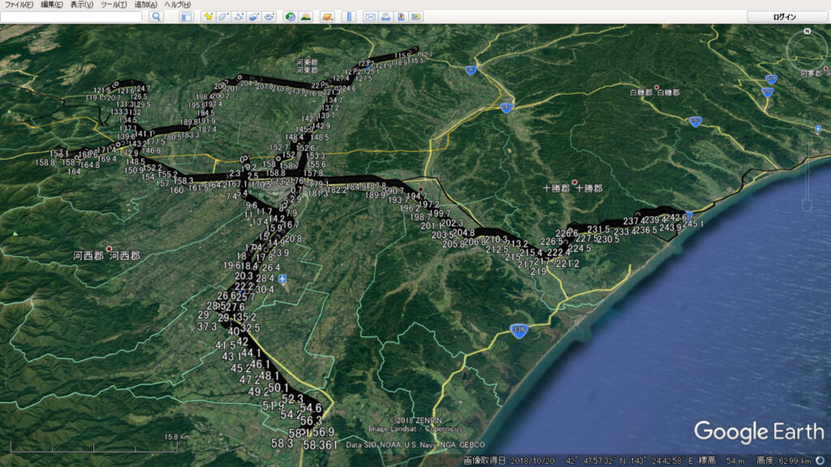Open the ツール (Tools) menu
The height and width of the screenshot is (467, 831).
pyautogui.click(x=114, y=5)
